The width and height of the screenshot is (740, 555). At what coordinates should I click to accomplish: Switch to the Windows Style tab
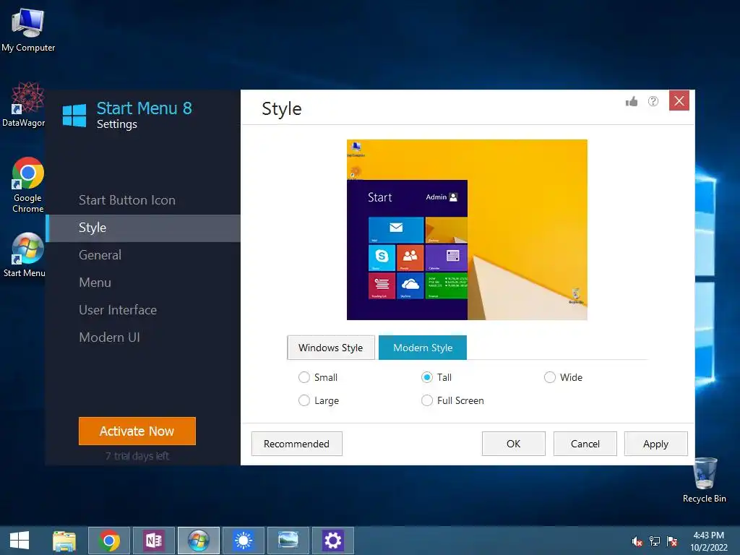coord(331,348)
